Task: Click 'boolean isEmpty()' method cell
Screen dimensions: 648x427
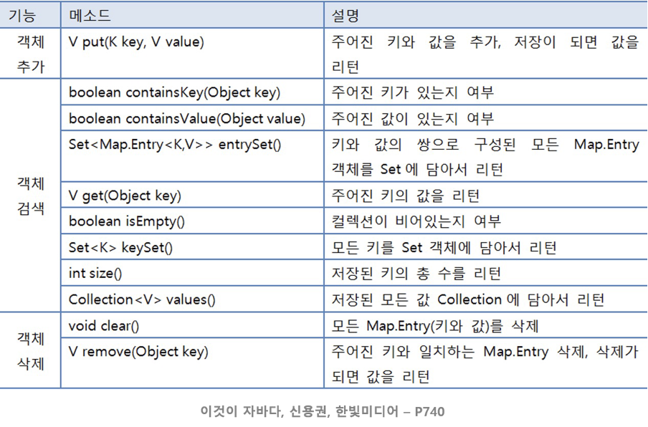Action: (192, 221)
